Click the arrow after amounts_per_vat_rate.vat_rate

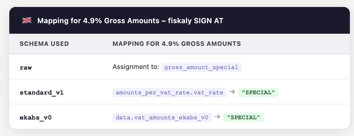tap(232, 92)
